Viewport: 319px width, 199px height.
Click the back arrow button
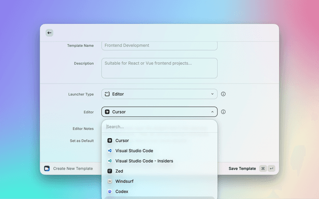point(49,33)
